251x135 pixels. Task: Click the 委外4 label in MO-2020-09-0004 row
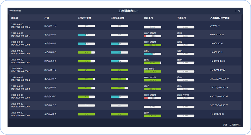click(147, 113)
